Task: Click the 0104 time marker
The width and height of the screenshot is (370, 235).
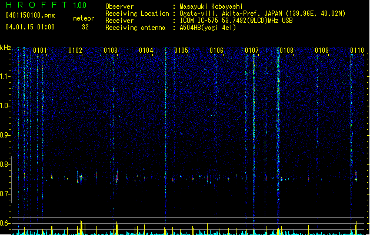Action: [x=146, y=51]
